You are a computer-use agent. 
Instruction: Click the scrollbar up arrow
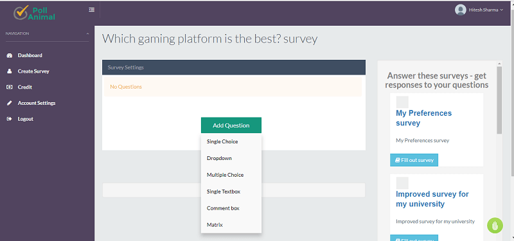click(499, 63)
